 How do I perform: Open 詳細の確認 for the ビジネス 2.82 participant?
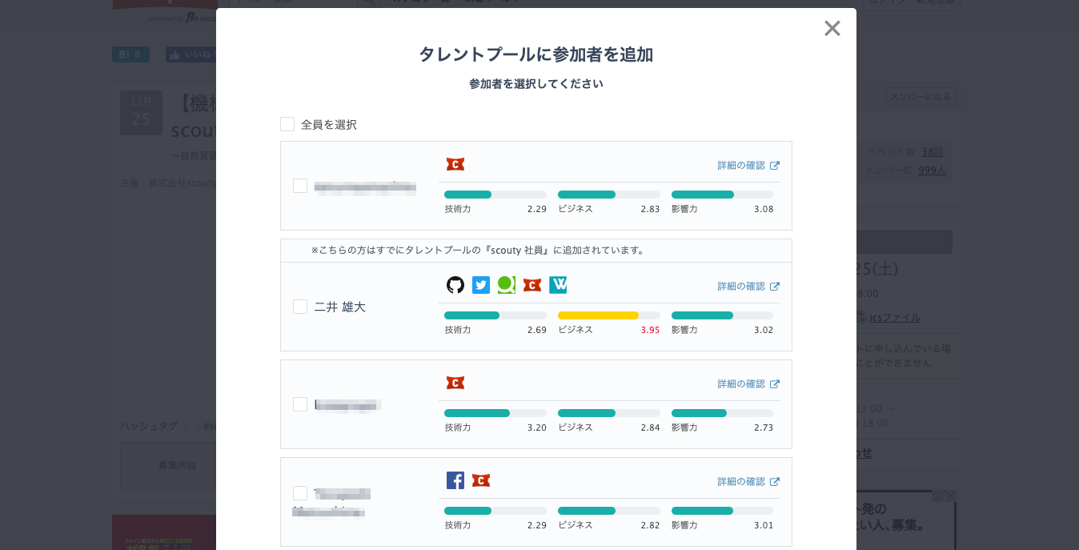point(748,481)
